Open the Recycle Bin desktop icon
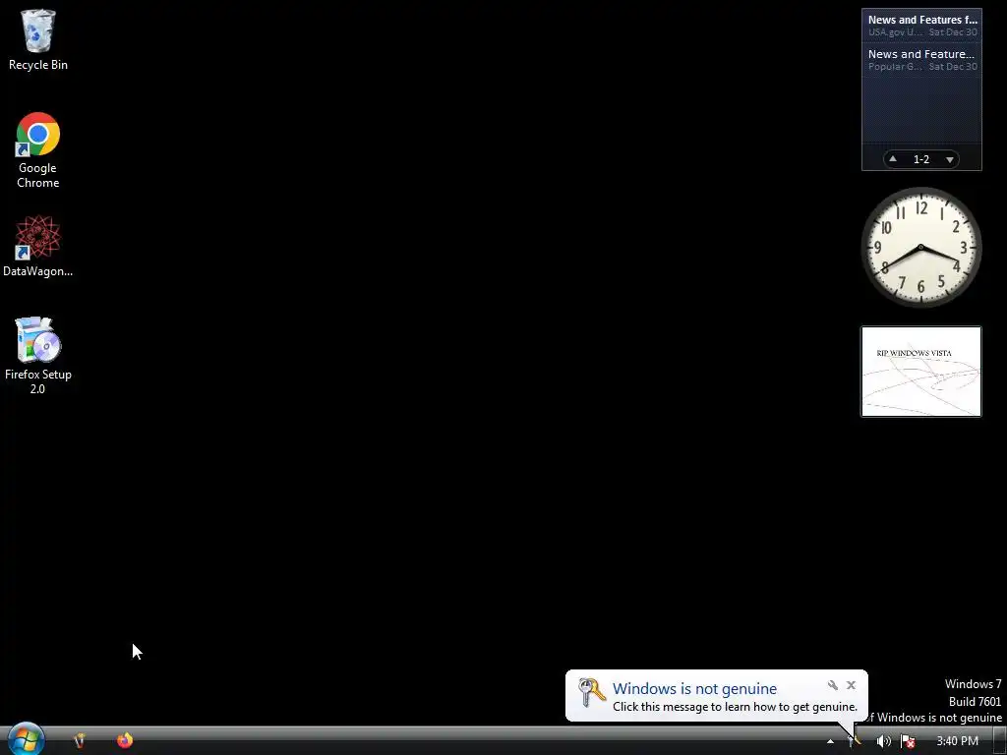Viewport: 1007px width, 755px height. (38, 39)
